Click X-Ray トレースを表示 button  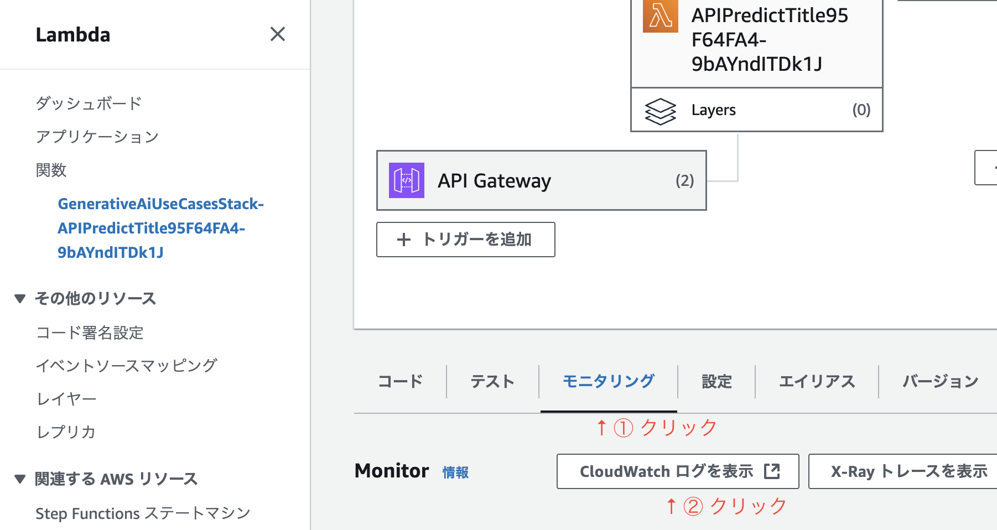(x=907, y=471)
